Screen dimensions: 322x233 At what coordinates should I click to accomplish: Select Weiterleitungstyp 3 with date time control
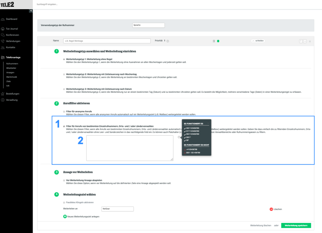[x=64, y=89]
